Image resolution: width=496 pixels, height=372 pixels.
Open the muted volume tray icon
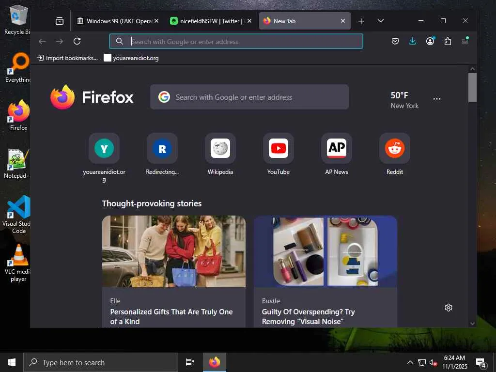point(434,362)
